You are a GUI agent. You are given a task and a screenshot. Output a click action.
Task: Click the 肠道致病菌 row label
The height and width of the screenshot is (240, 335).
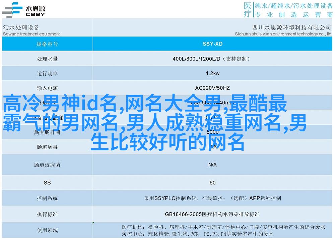coord(47,165)
